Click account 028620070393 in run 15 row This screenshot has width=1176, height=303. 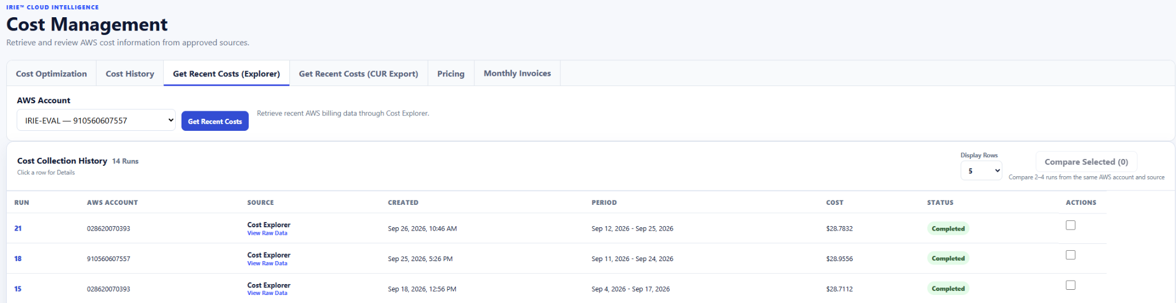(x=109, y=289)
